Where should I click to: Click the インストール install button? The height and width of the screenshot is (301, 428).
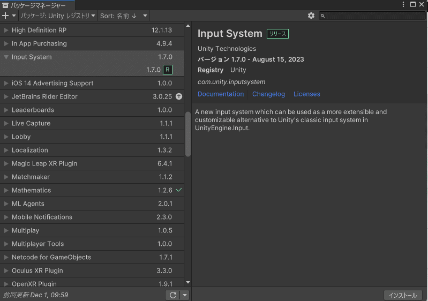[403, 295]
